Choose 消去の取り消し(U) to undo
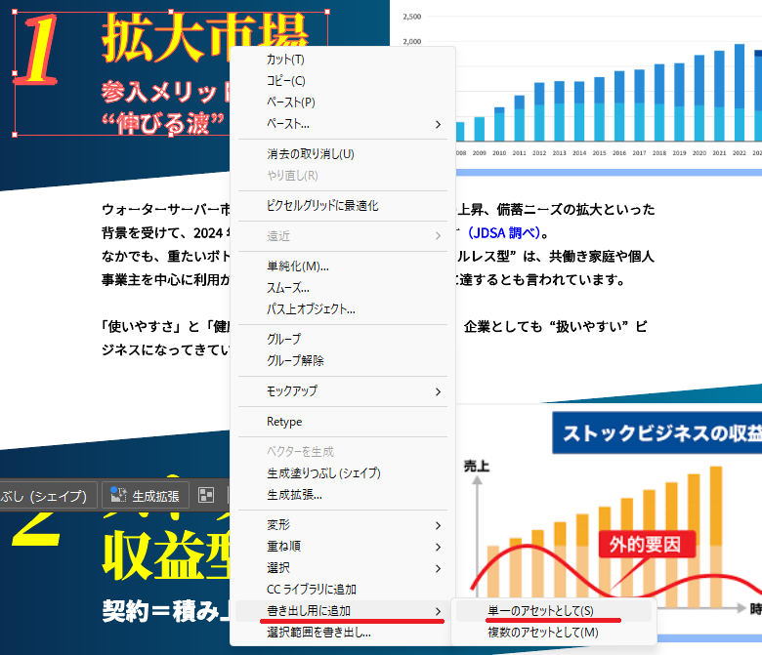The height and width of the screenshot is (655, 762). 310,154
